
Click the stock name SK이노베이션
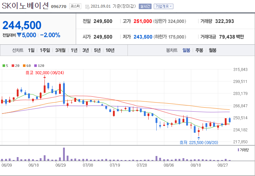pyautogui.click(x=25, y=6)
